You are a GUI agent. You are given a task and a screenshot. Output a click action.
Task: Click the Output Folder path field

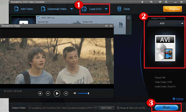point(61,108)
